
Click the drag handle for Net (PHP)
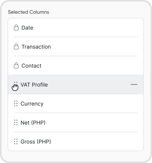(x=16, y=123)
